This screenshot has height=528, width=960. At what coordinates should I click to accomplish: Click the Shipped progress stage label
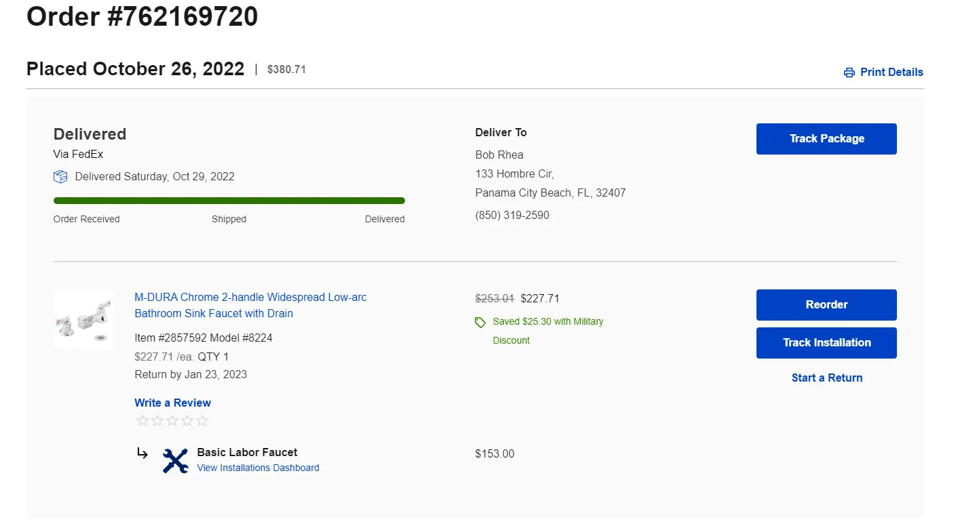pyautogui.click(x=229, y=220)
